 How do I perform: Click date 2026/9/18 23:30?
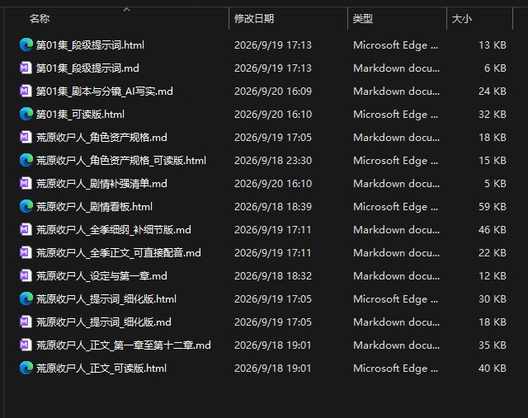[x=273, y=160]
